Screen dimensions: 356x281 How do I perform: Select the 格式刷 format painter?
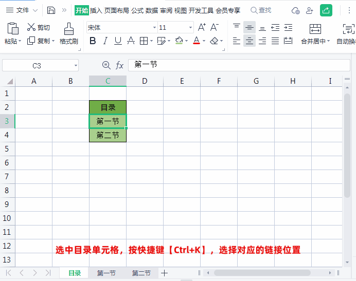tap(69, 33)
